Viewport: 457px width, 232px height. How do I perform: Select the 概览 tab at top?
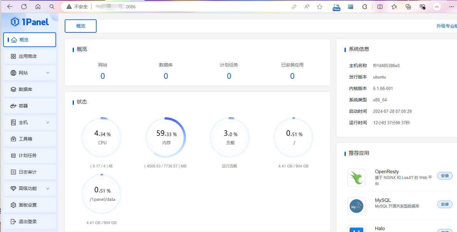coord(81,26)
